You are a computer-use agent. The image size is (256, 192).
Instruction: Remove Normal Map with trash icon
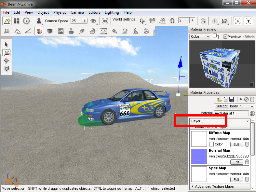coord(247,162)
